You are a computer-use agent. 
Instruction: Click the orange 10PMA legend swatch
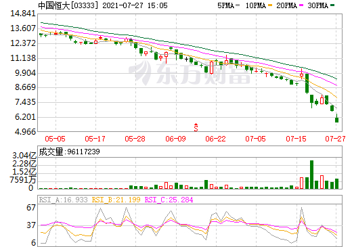(x=270, y=5)
